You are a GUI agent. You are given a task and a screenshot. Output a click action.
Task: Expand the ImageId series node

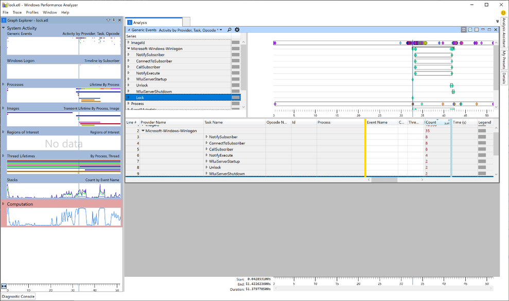tap(129, 43)
